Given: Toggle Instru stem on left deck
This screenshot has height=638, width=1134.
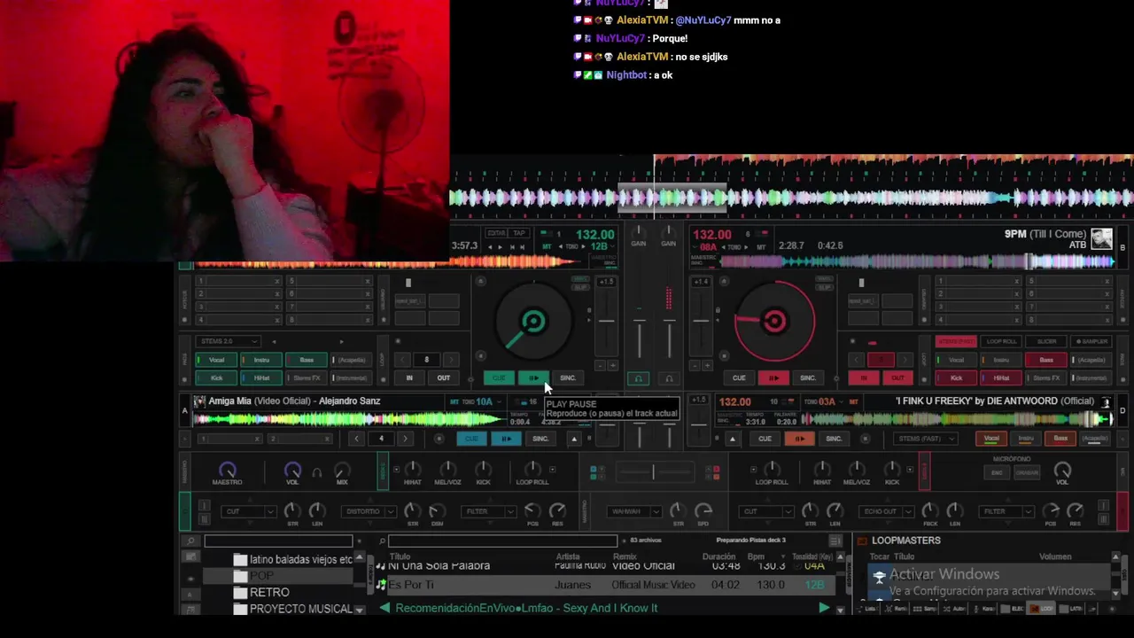Looking at the screenshot, I should click(260, 360).
